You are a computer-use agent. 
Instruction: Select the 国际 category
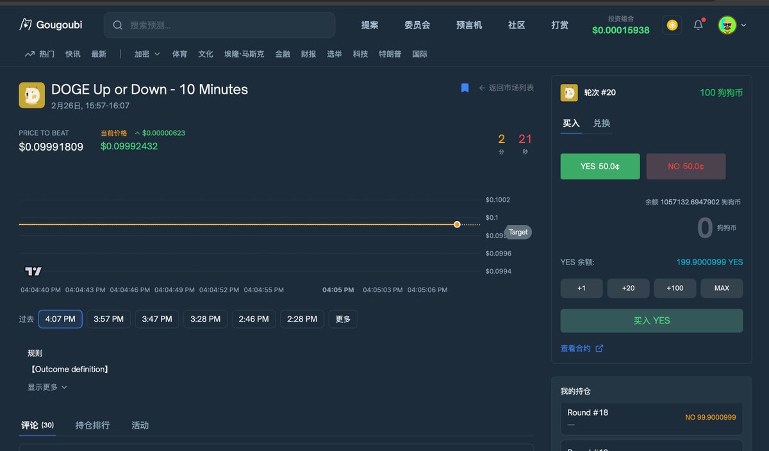pos(420,54)
